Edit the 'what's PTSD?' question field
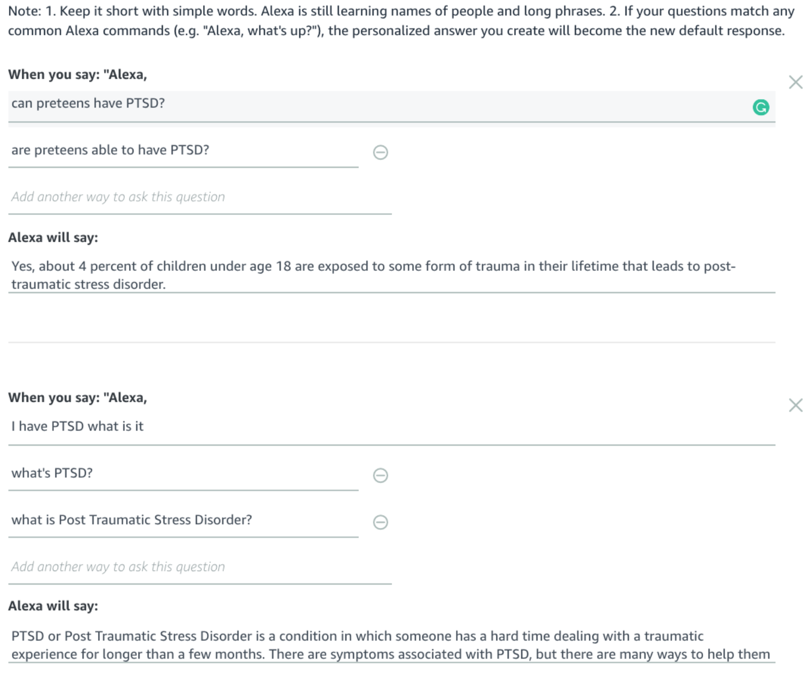This screenshot has width=809, height=684. pos(184,475)
